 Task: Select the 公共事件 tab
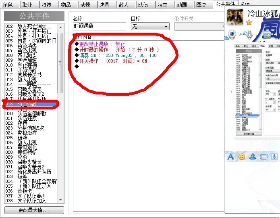pos(225,4)
